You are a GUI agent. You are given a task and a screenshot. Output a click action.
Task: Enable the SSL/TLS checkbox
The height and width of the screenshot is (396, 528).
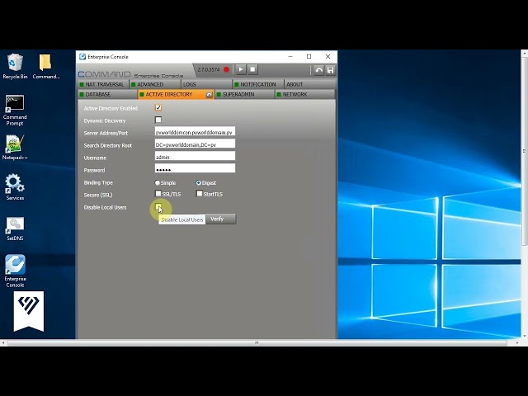(158, 194)
